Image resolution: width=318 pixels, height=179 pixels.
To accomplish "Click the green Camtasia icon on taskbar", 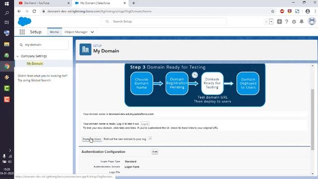I will pyautogui.click(x=6, y=89).
